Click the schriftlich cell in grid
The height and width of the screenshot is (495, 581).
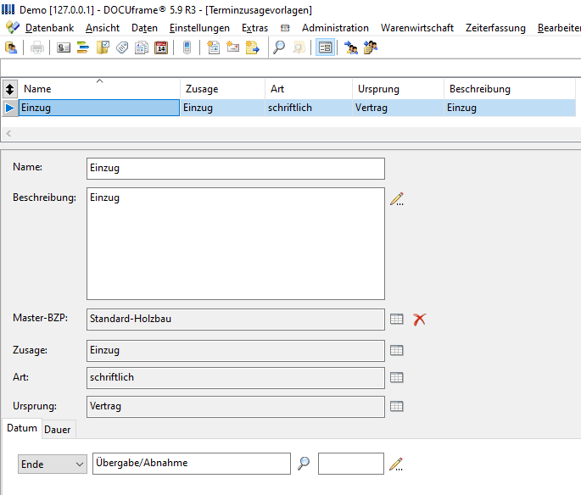[x=309, y=108]
